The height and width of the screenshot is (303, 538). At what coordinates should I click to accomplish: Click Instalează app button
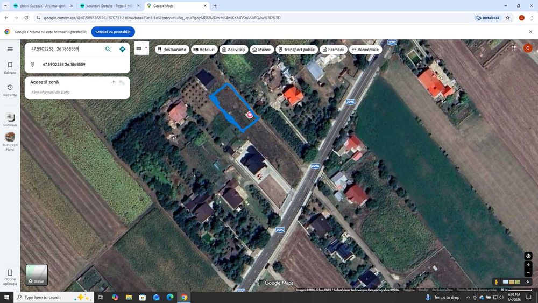[x=488, y=18]
